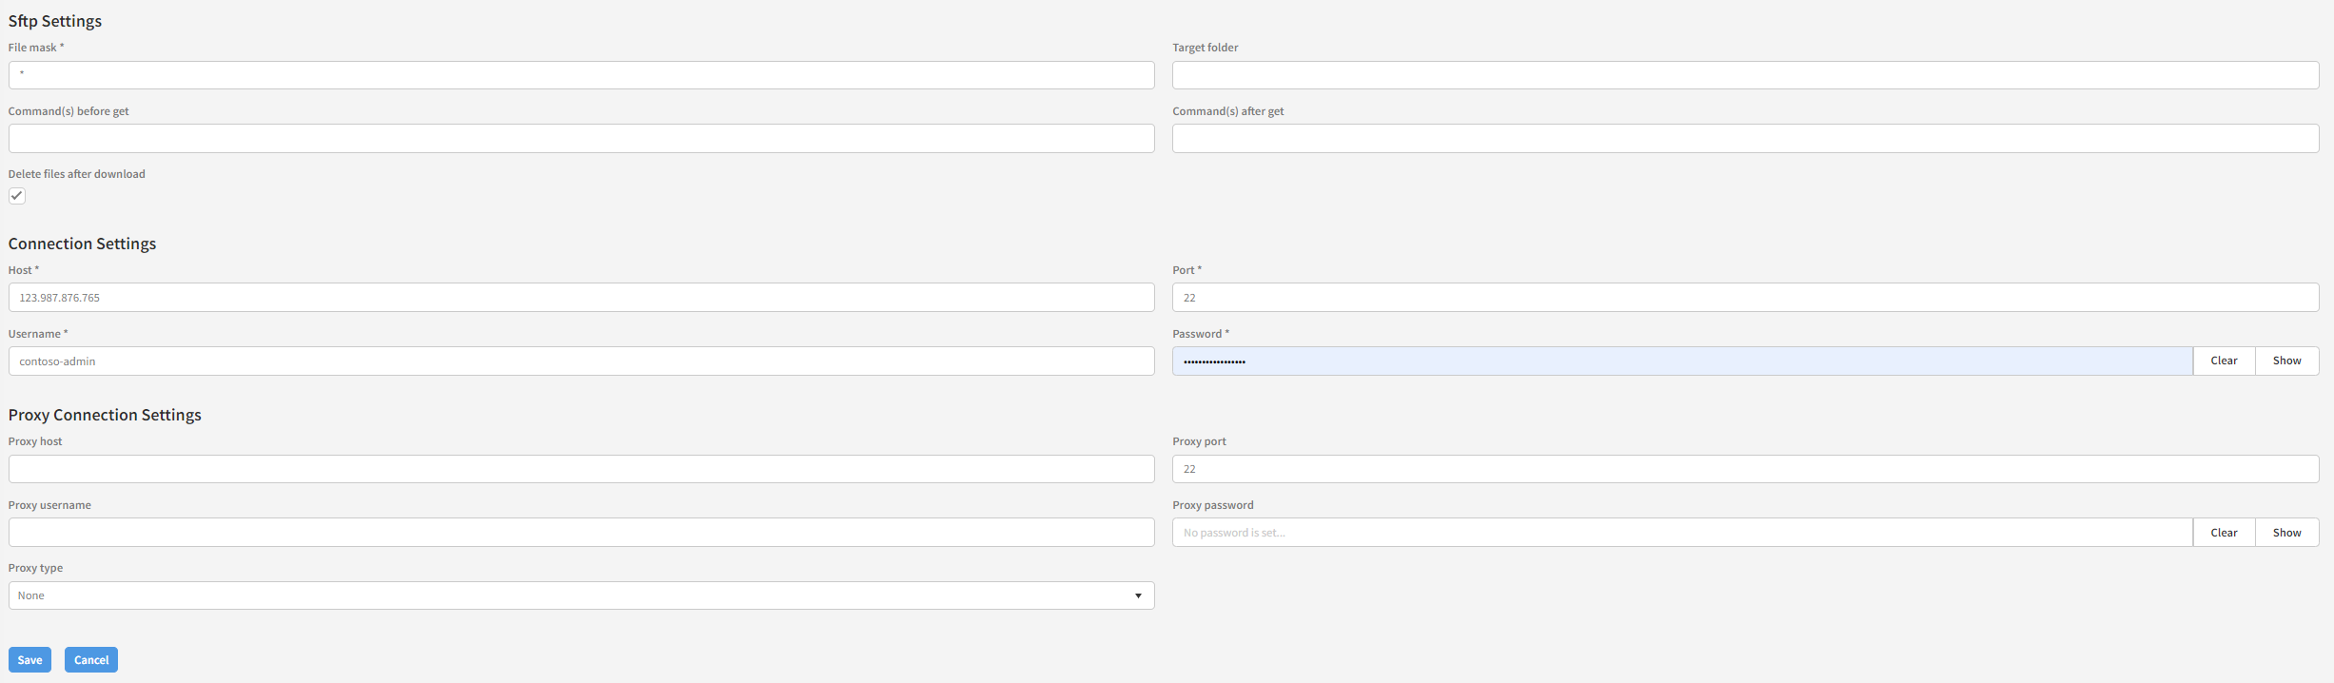Edit the connection Port field
This screenshot has height=683, width=2334.
1745,298
